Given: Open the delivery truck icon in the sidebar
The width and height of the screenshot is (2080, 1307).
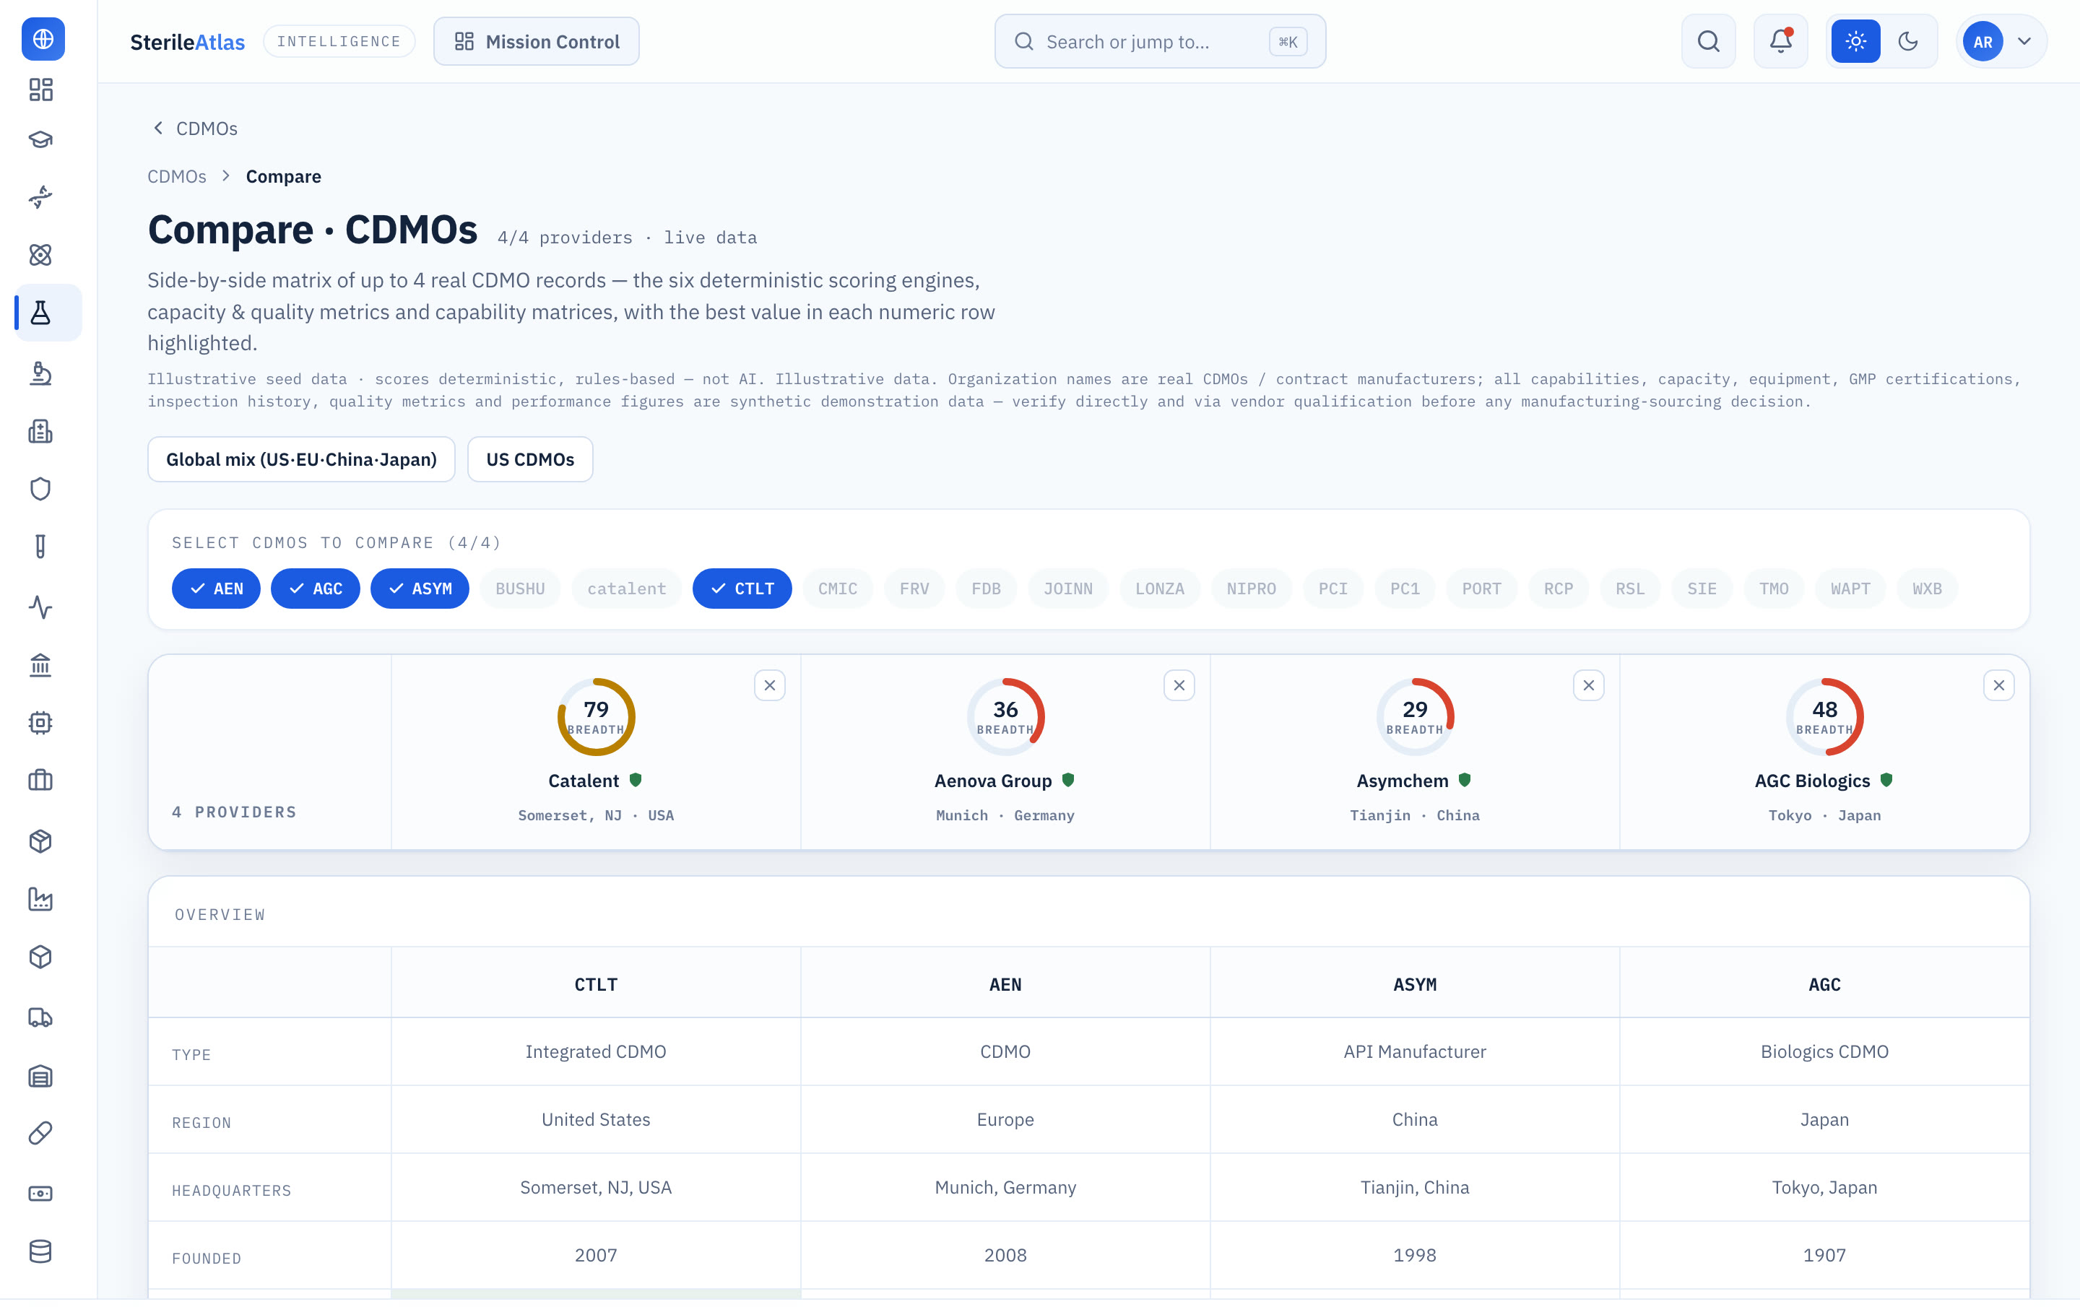Looking at the screenshot, I should 40,1017.
